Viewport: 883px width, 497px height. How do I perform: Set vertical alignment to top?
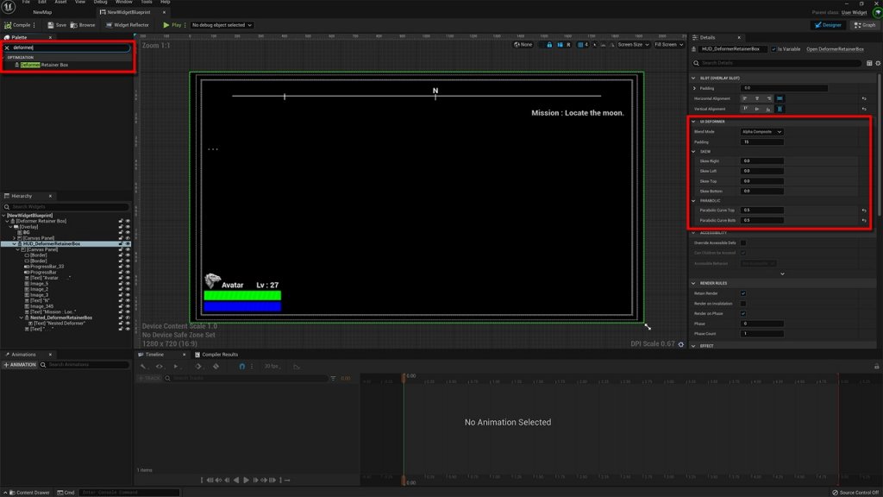click(745, 109)
